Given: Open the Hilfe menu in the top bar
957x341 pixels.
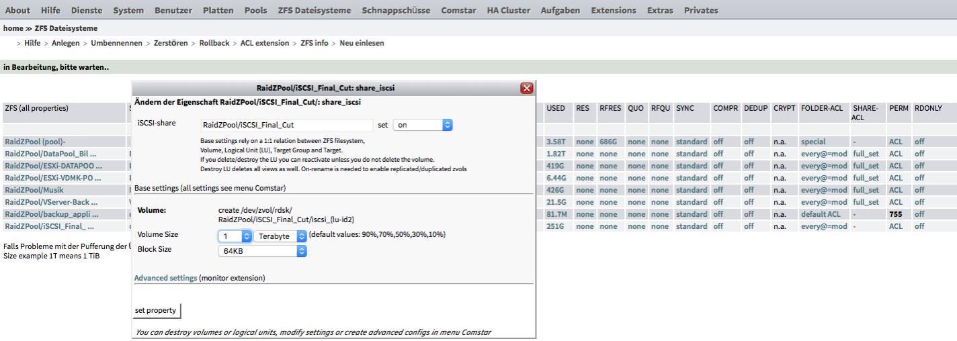Looking at the screenshot, I should [50, 10].
